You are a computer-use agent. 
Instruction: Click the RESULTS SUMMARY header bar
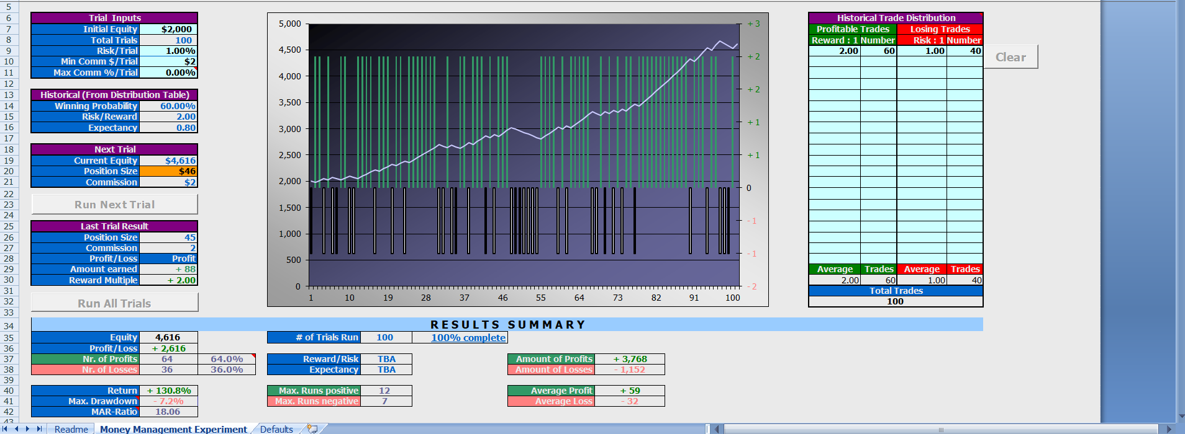pos(507,325)
